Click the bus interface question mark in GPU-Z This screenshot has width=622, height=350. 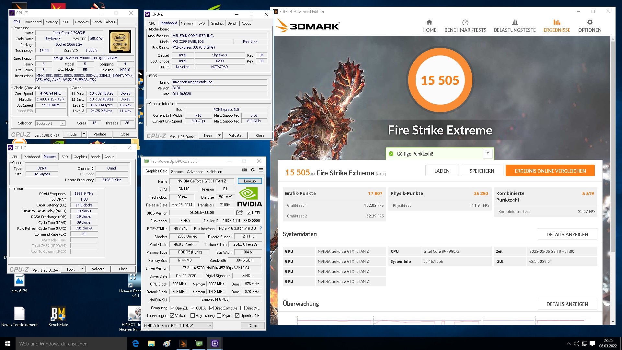(261, 228)
